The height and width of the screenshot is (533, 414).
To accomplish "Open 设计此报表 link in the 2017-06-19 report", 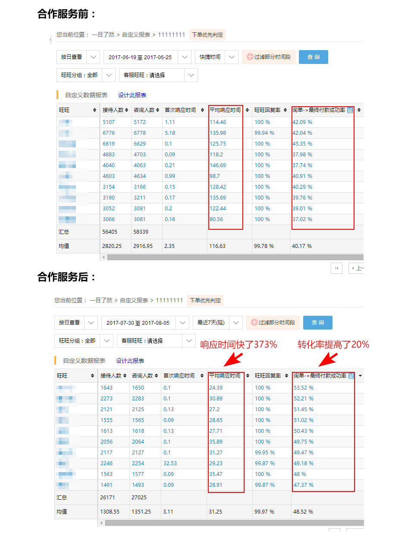I will [x=132, y=95].
